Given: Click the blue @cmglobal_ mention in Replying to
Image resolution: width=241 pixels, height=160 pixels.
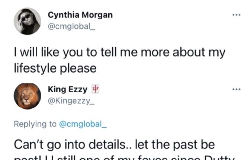Looking at the screenshot, I should 83,124.
